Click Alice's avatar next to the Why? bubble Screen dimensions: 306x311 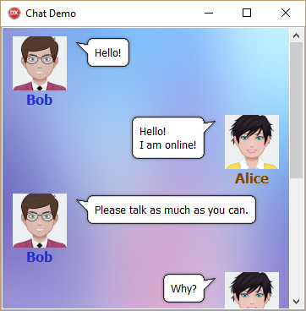[x=252, y=290]
